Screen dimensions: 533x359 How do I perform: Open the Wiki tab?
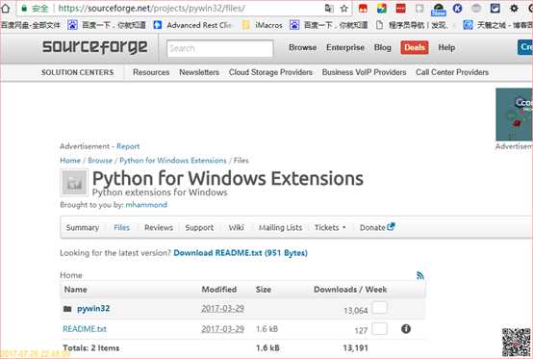tap(237, 227)
